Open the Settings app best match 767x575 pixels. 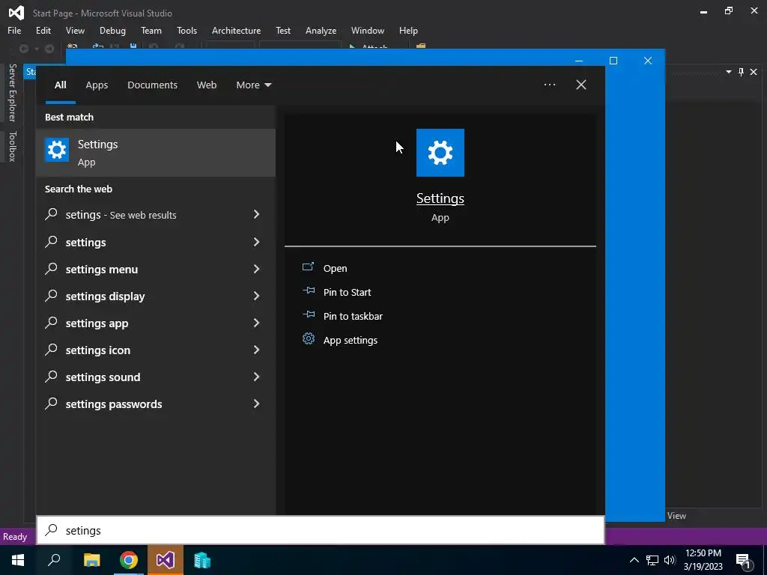click(x=156, y=153)
